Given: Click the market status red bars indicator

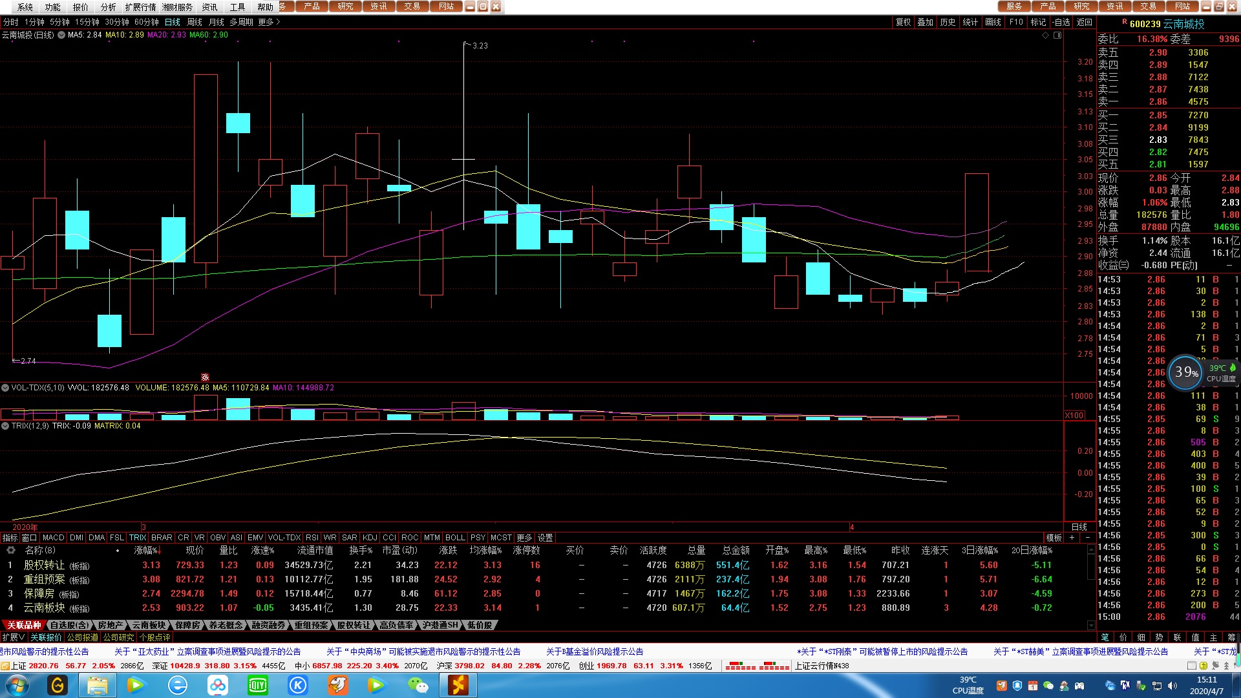Looking at the screenshot, I should coord(757,666).
